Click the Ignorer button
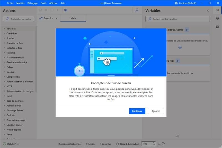Viewport: 222px width, 148px height. click(x=156, y=111)
